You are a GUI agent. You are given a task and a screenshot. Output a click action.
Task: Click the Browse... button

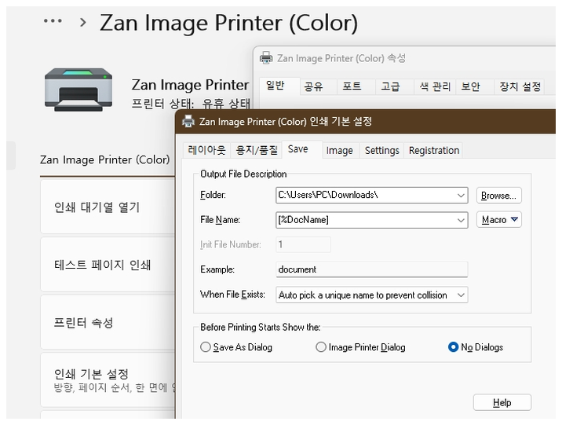[x=499, y=196]
